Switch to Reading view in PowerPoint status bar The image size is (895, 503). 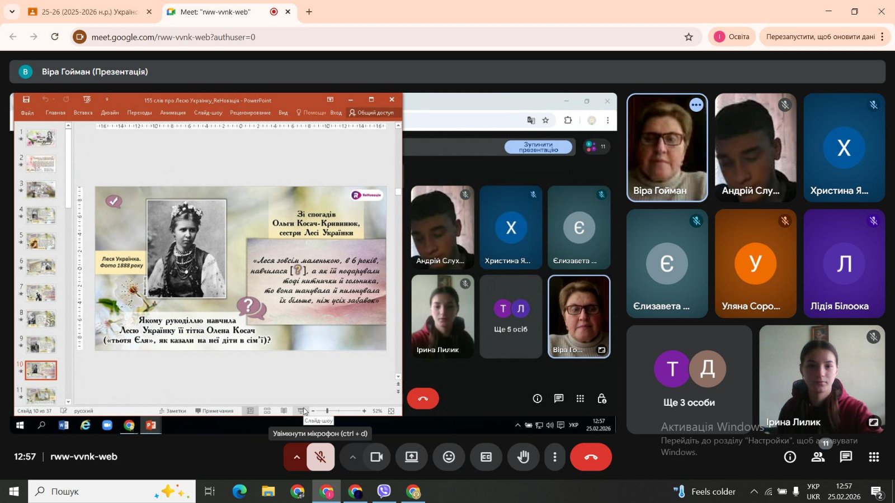(284, 411)
